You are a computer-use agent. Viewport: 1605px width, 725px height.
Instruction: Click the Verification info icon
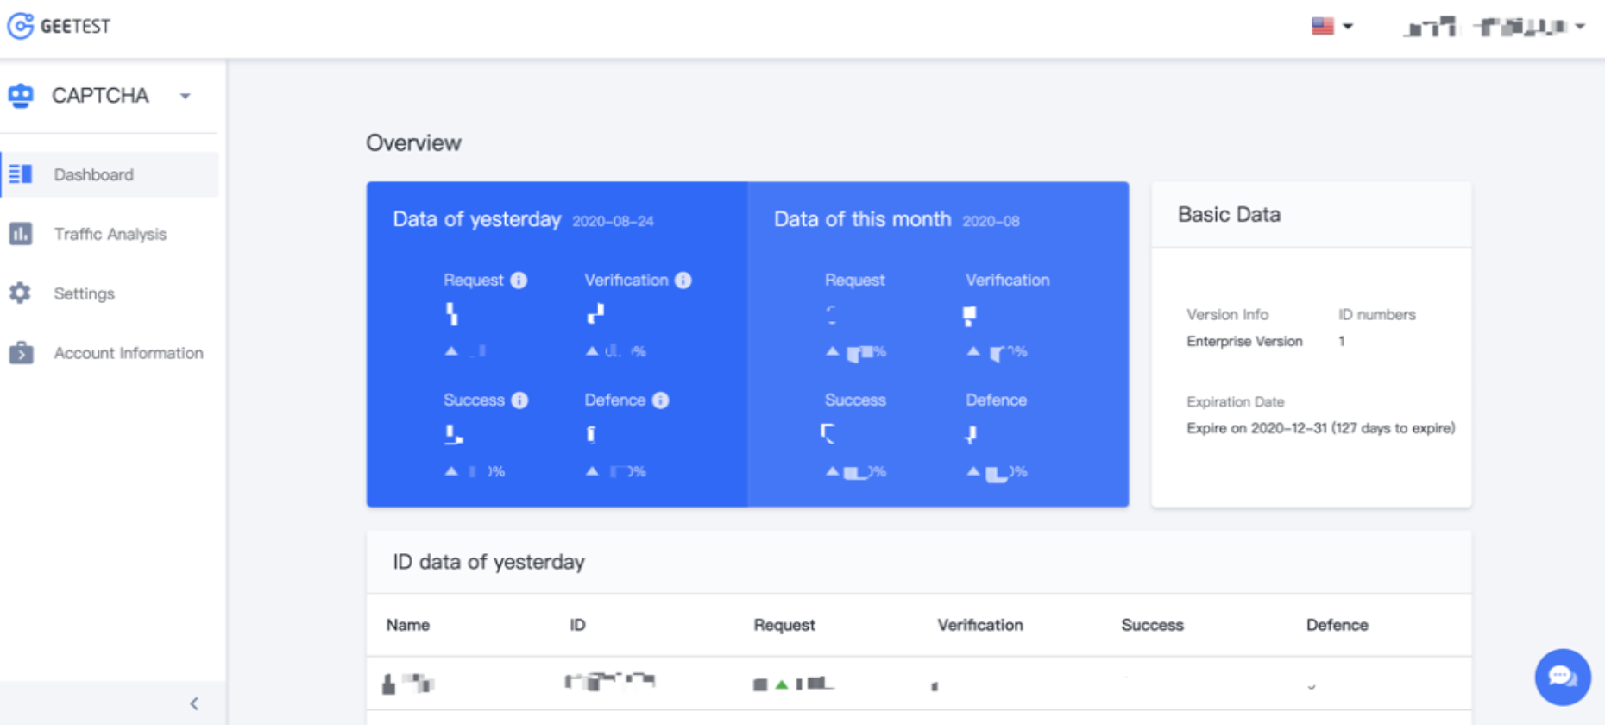[683, 281]
